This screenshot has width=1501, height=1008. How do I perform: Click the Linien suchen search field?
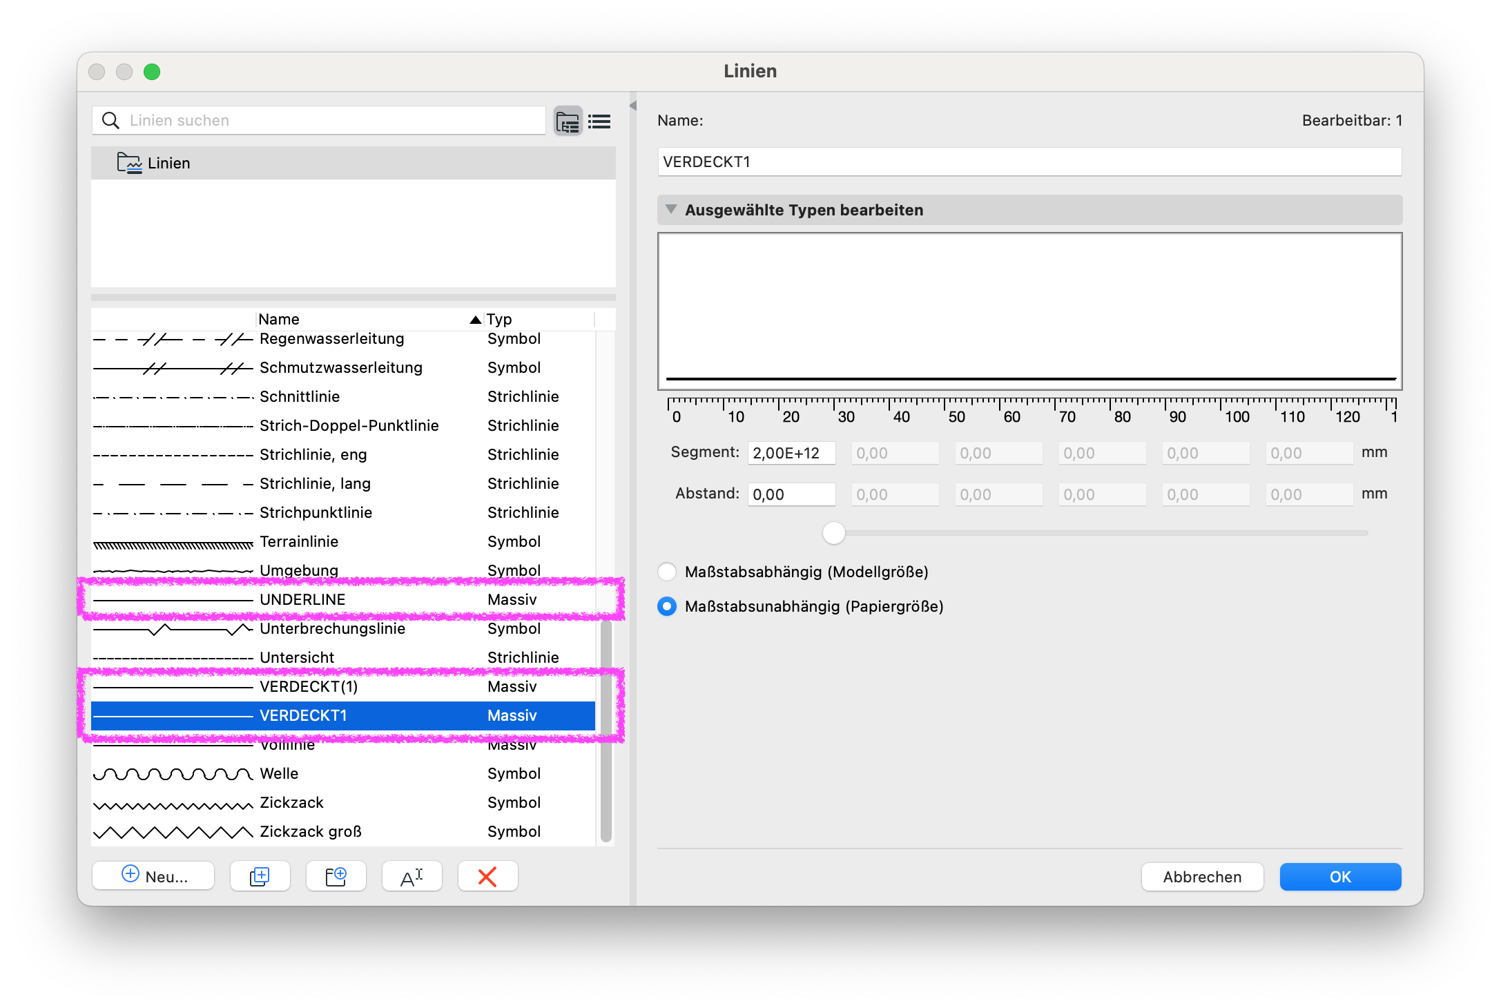[319, 120]
